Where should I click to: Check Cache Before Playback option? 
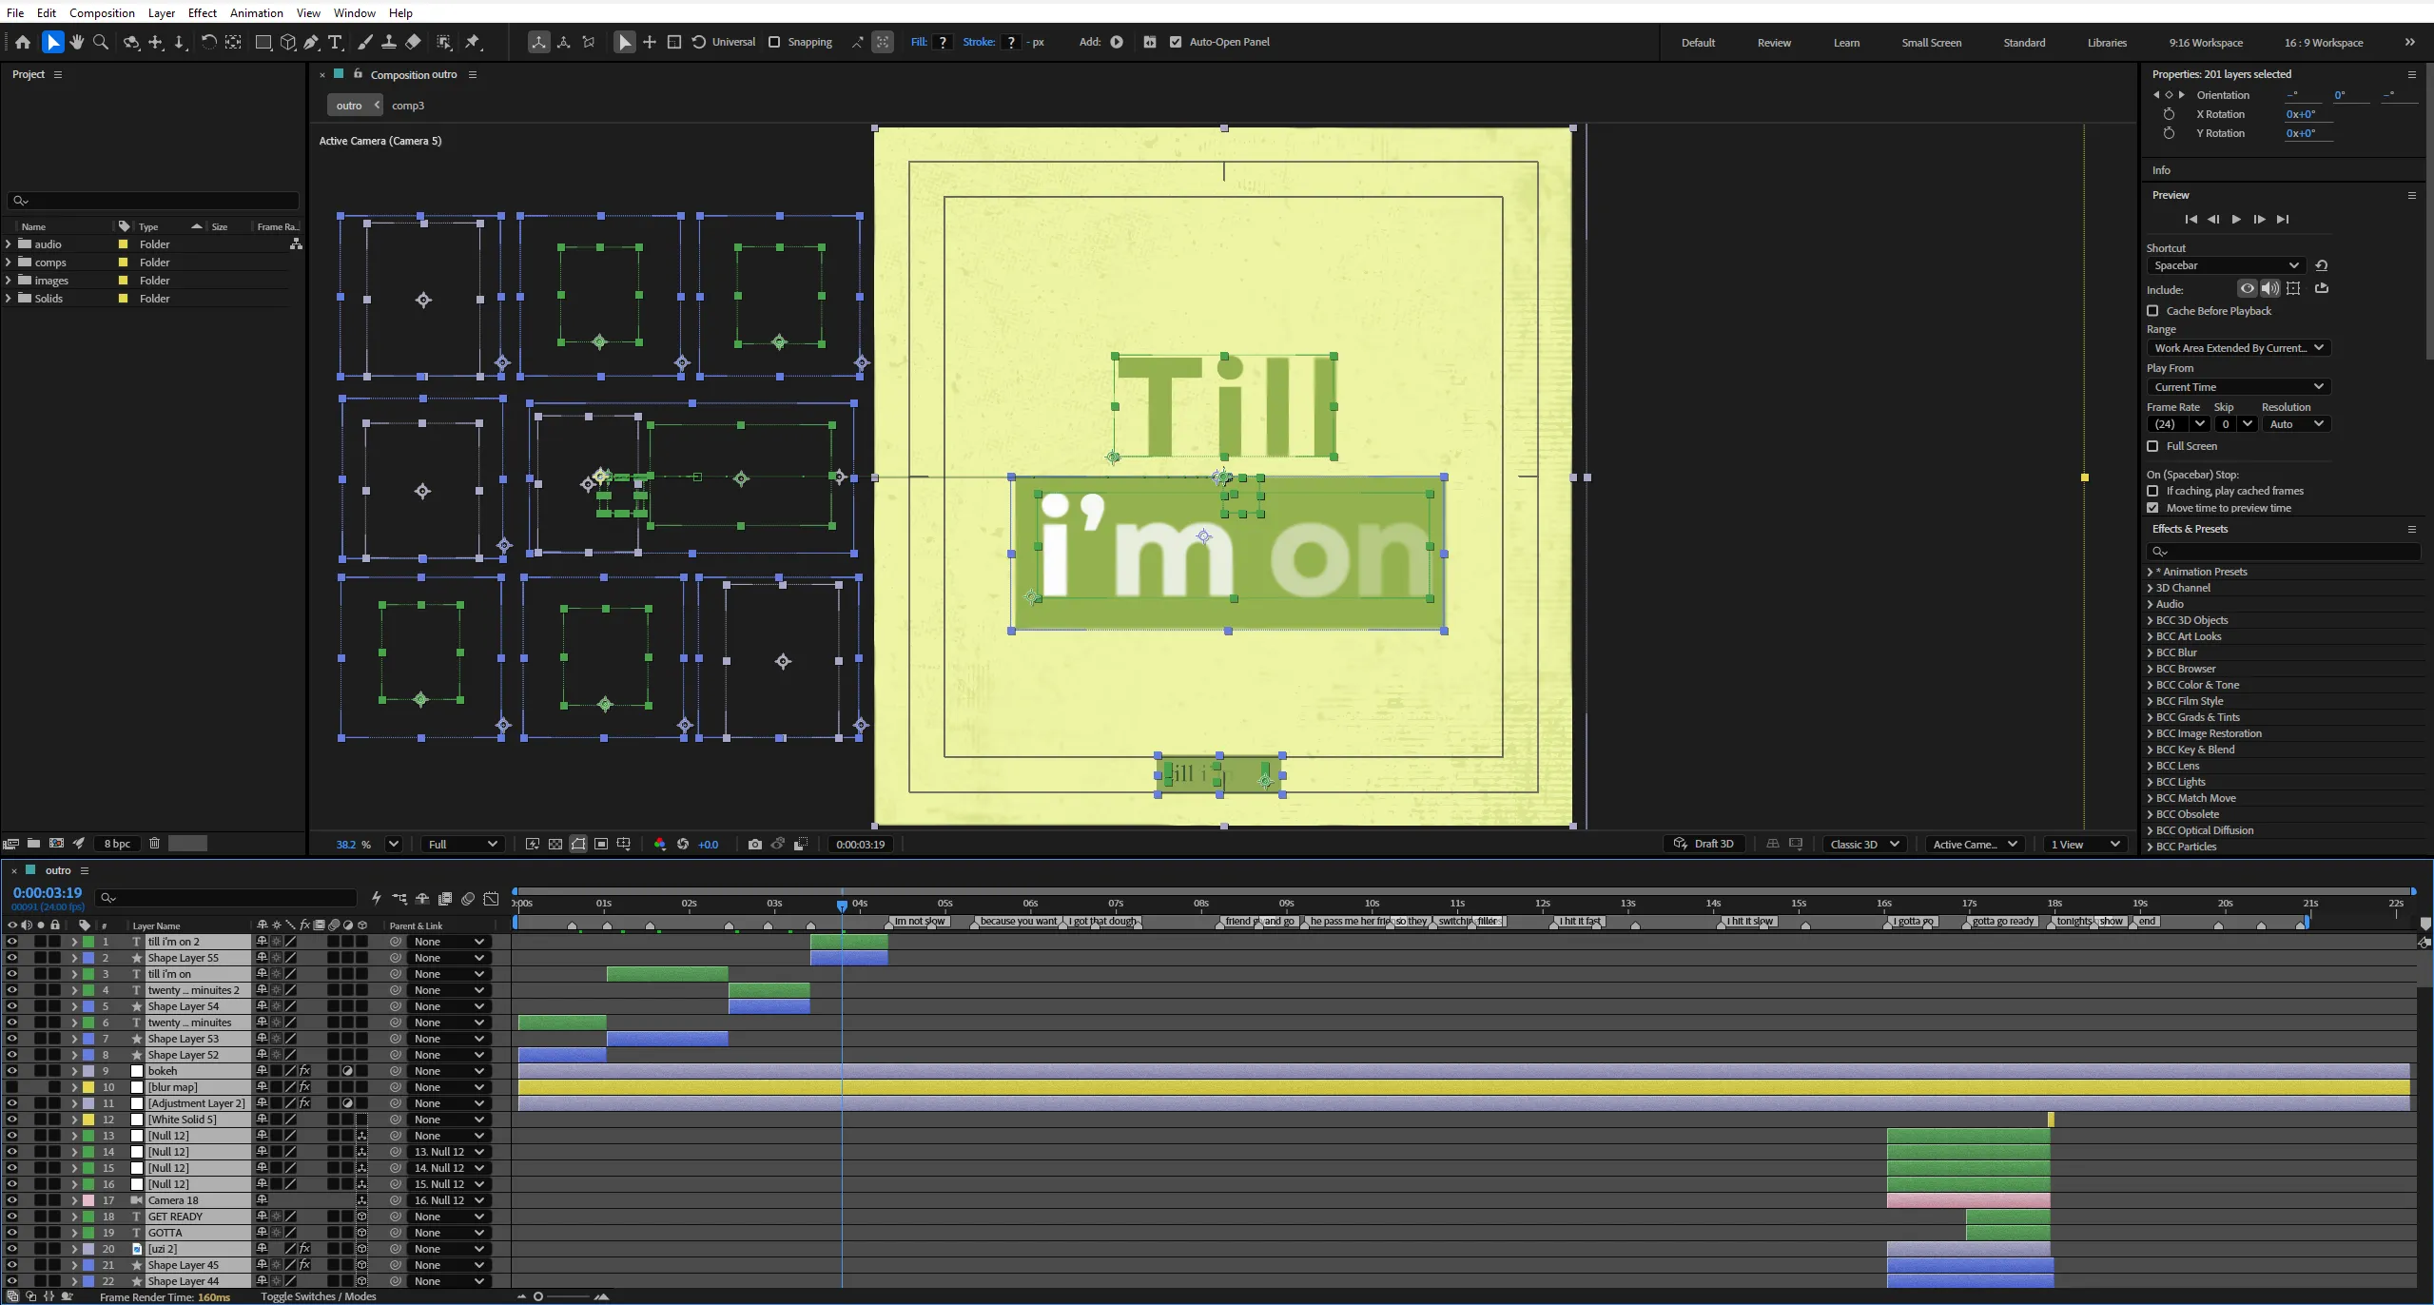pos(2152,311)
